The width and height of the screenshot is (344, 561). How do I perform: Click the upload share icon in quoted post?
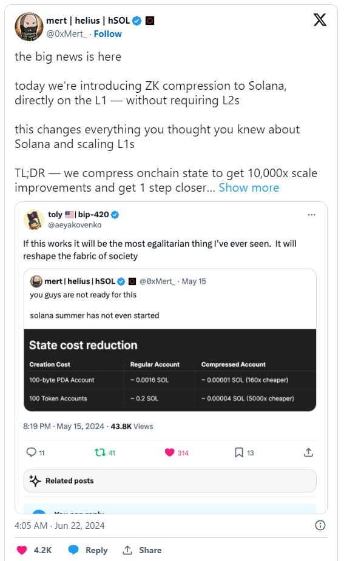tap(308, 452)
